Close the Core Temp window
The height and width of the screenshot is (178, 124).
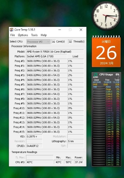[81, 30]
